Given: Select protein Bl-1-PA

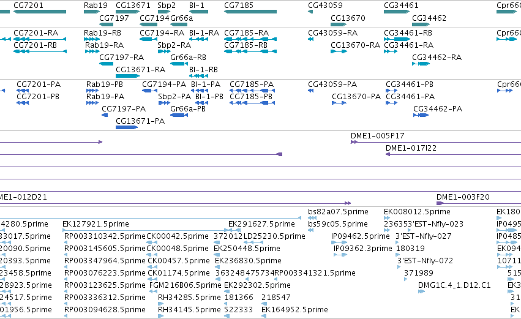Looking at the screenshot, I should (206, 84).
